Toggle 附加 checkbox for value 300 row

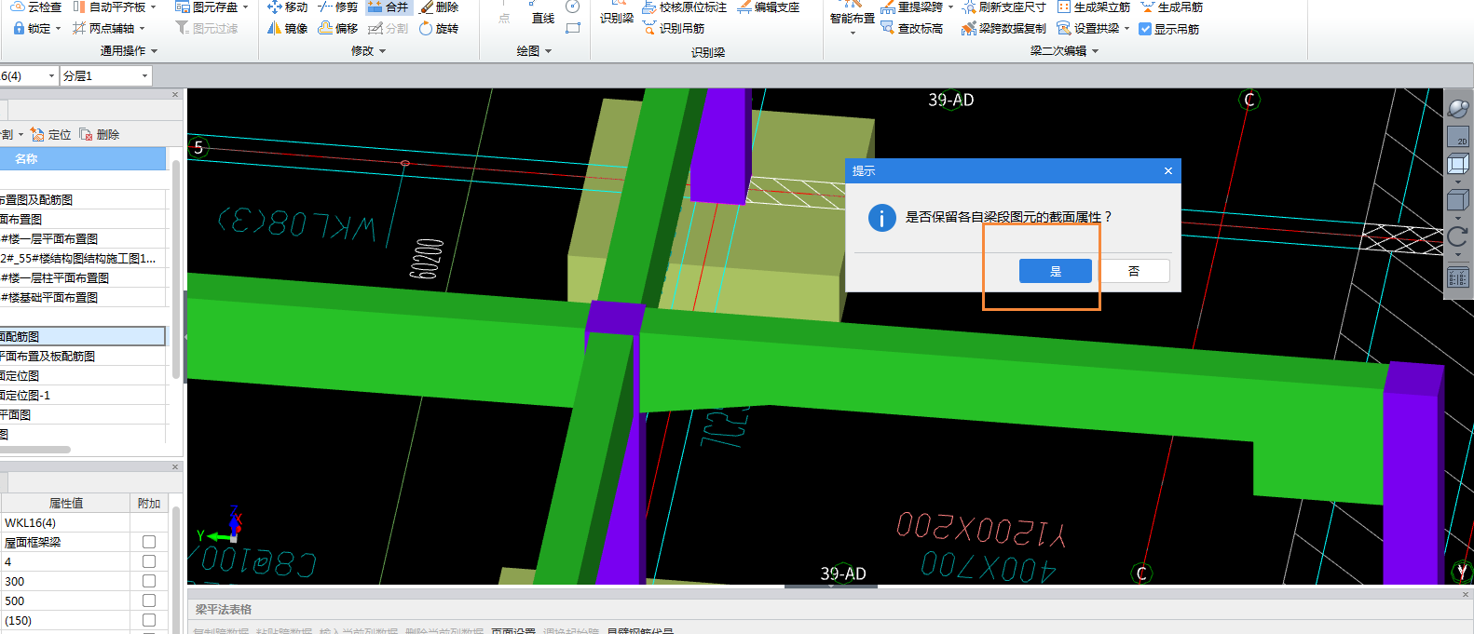(149, 581)
